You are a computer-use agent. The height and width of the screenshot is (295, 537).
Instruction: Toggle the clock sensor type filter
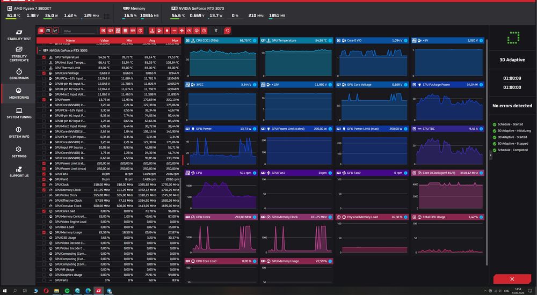click(x=190, y=31)
